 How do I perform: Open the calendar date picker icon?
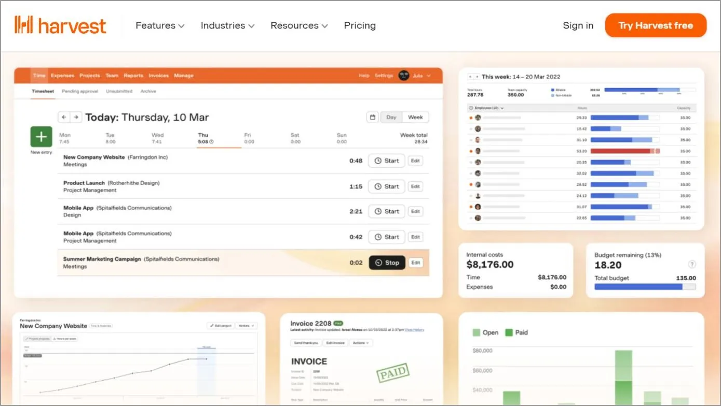(372, 117)
